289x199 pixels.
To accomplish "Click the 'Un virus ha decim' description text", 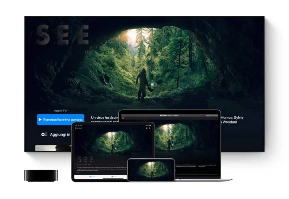I will [x=105, y=118].
